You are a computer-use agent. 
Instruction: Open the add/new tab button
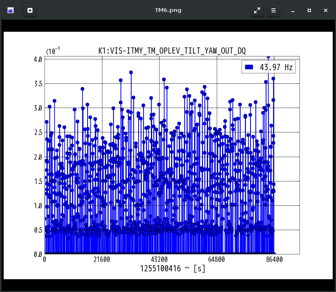pyautogui.click(x=30, y=10)
